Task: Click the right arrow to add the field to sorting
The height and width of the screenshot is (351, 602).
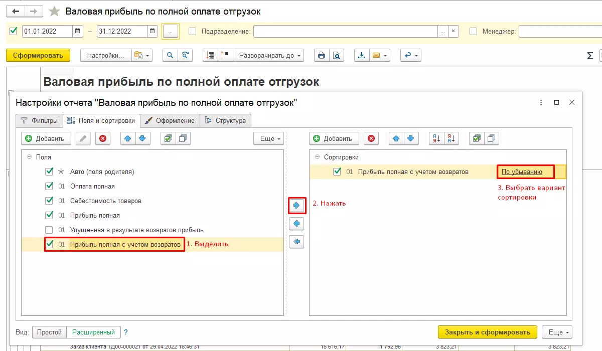Action: (x=296, y=205)
